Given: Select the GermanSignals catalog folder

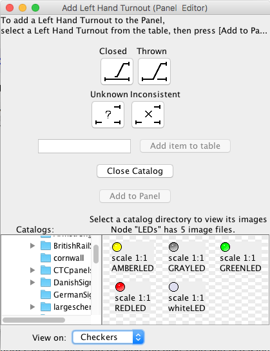Looking at the screenshot, I should tap(66, 294).
